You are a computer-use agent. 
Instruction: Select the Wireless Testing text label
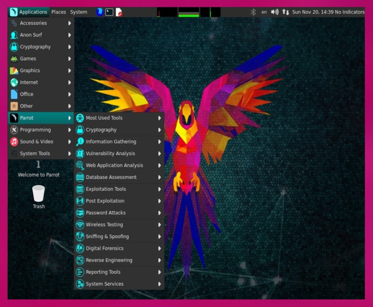coord(104,225)
